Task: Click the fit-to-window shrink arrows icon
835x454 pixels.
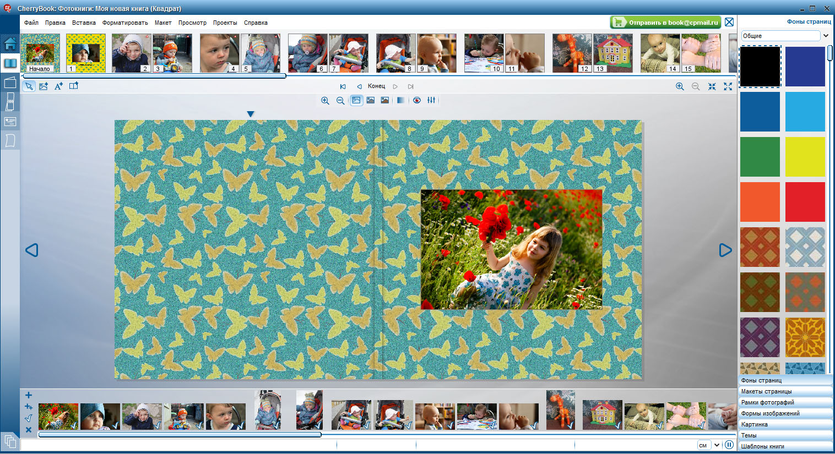Action: (712, 86)
